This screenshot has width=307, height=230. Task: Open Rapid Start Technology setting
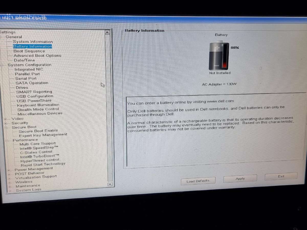43,164
